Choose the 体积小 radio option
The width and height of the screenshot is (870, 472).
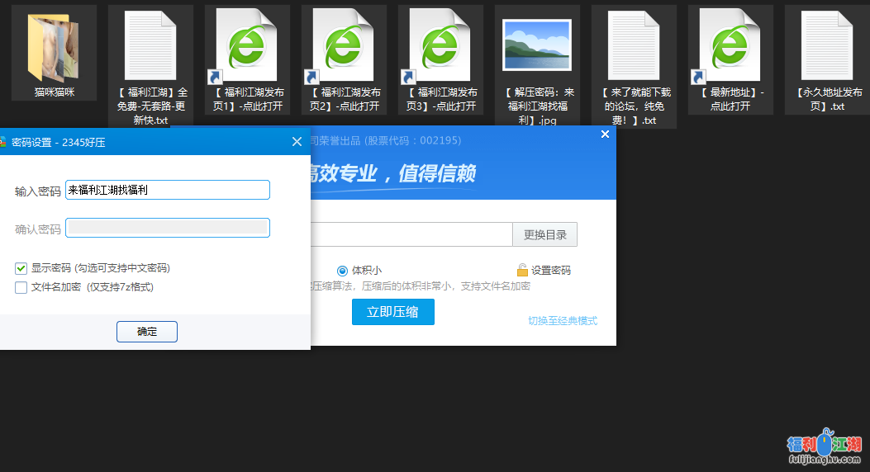pos(343,271)
